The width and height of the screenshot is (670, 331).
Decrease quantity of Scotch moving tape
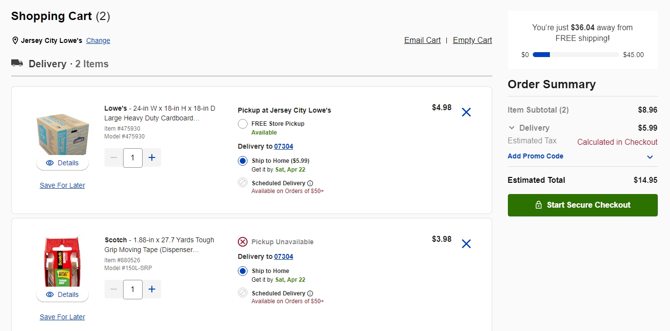[114, 289]
